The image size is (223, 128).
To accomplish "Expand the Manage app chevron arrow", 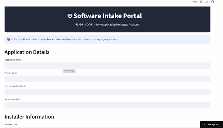I will 205,125.
